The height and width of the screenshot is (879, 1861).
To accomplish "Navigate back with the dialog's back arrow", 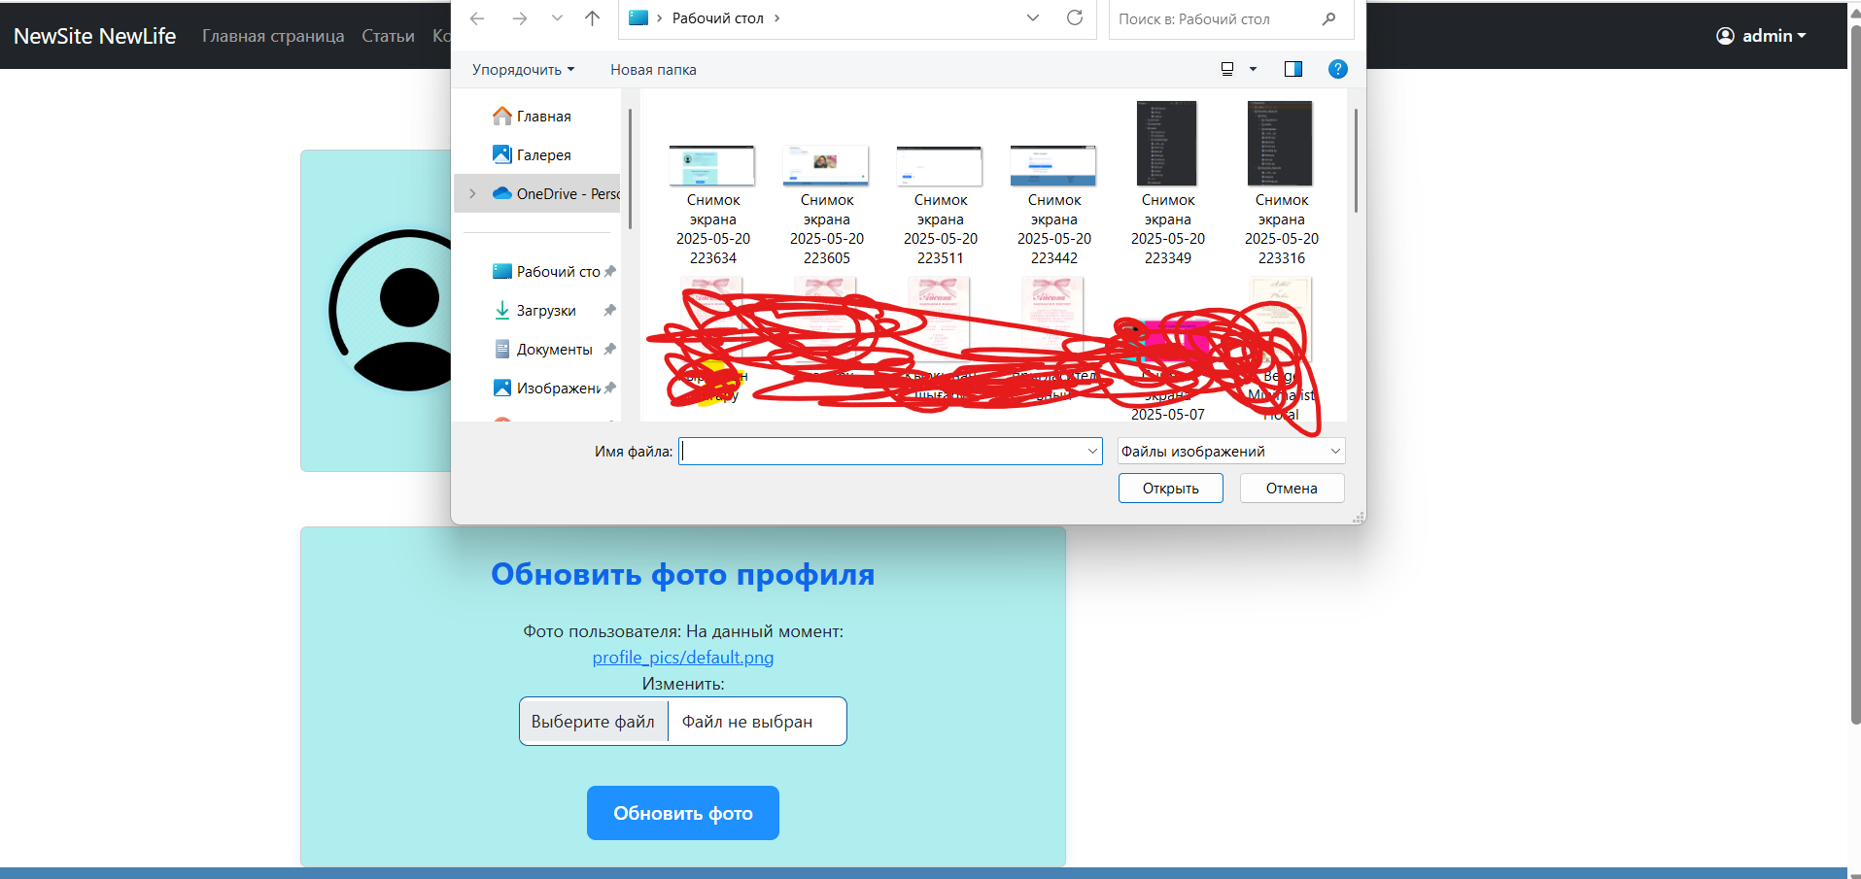I will point(476,17).
